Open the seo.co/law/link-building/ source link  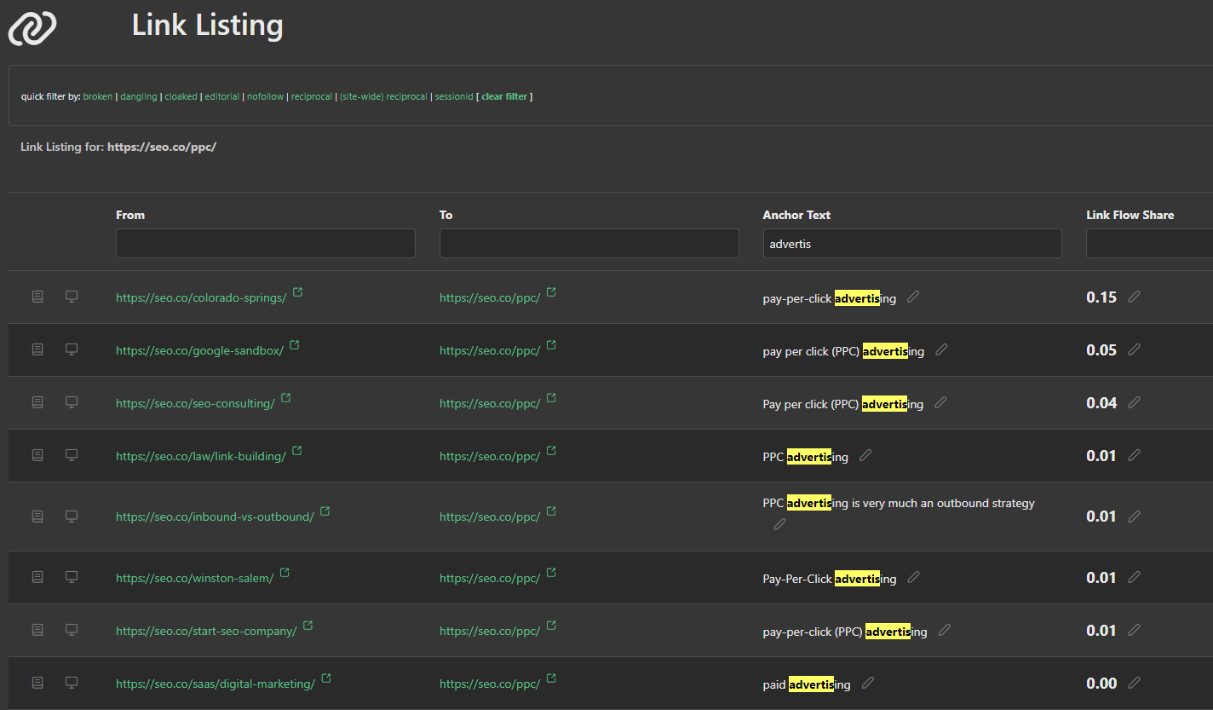[x=200, y=457]
